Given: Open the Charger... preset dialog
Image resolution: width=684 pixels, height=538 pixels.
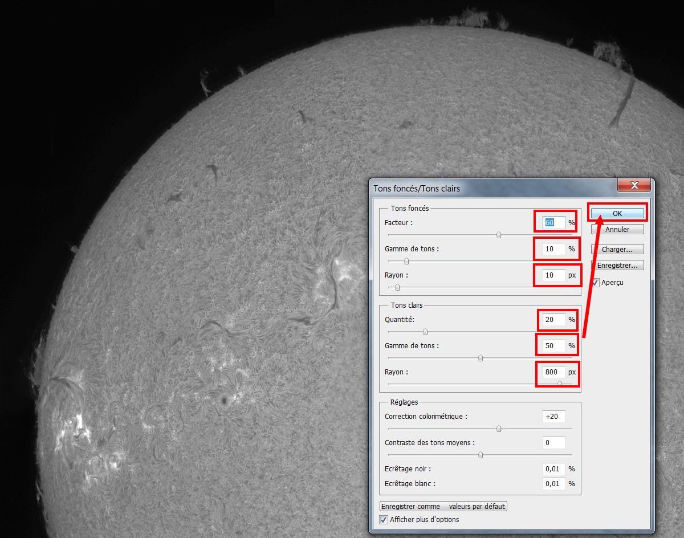Looking at the screenshot, I should coord(617,249).
